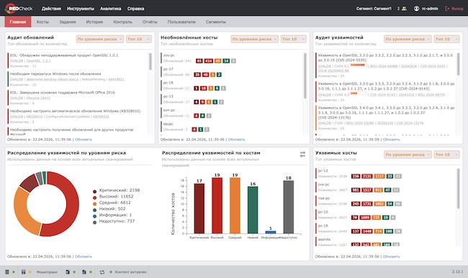Image resolution: width=468 pixels, height=278 pixels.
Task: Click Обновить link in Необновлённые хосты
Action: click(x=236, y=139)
